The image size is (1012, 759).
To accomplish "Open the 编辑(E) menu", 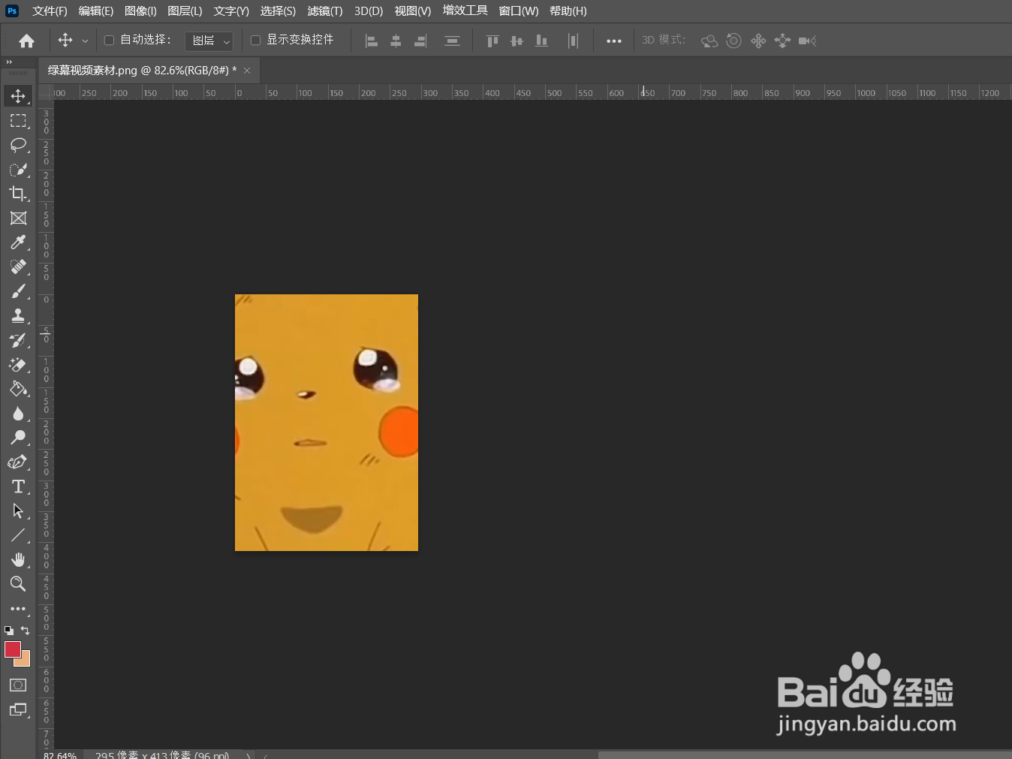I will point(95,11).
